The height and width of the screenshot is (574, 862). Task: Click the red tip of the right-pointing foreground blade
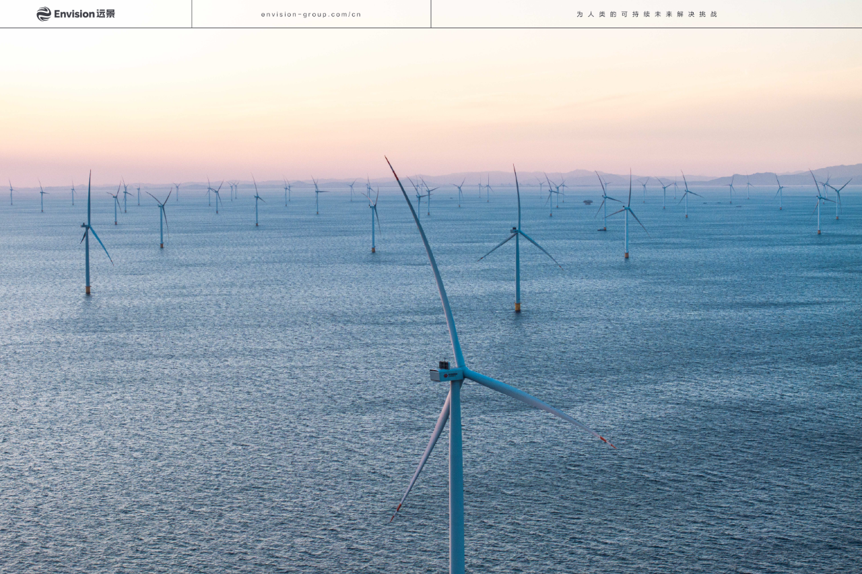tap(607, 442)
